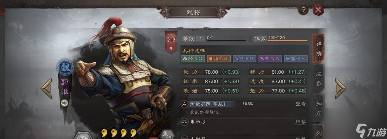Toggle the general voice speaker icon

[x=65, y=103]
